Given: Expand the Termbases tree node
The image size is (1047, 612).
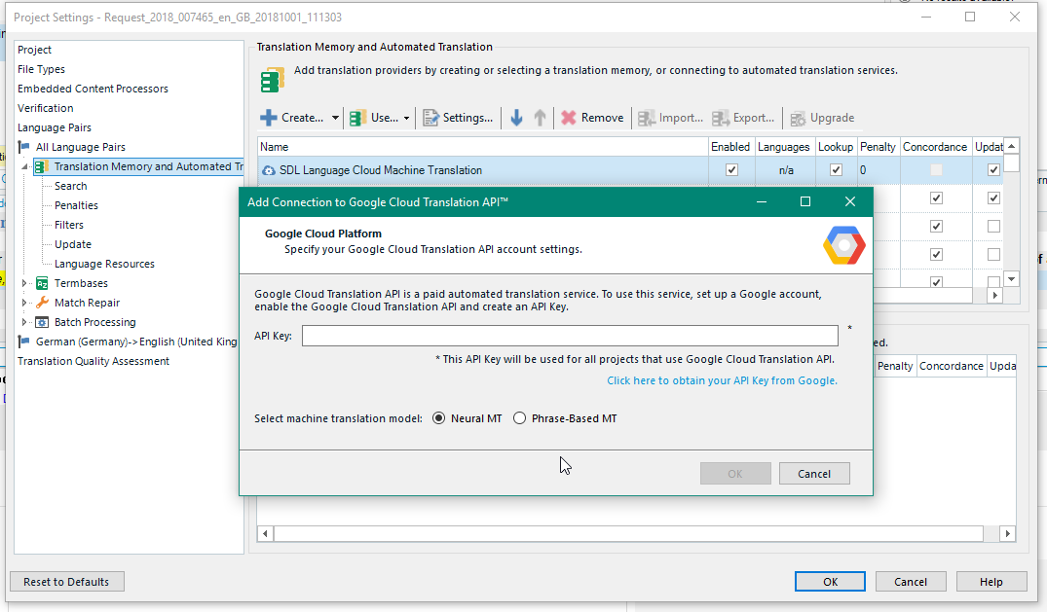Looking at the screenshot, I should tap(25, 283).
